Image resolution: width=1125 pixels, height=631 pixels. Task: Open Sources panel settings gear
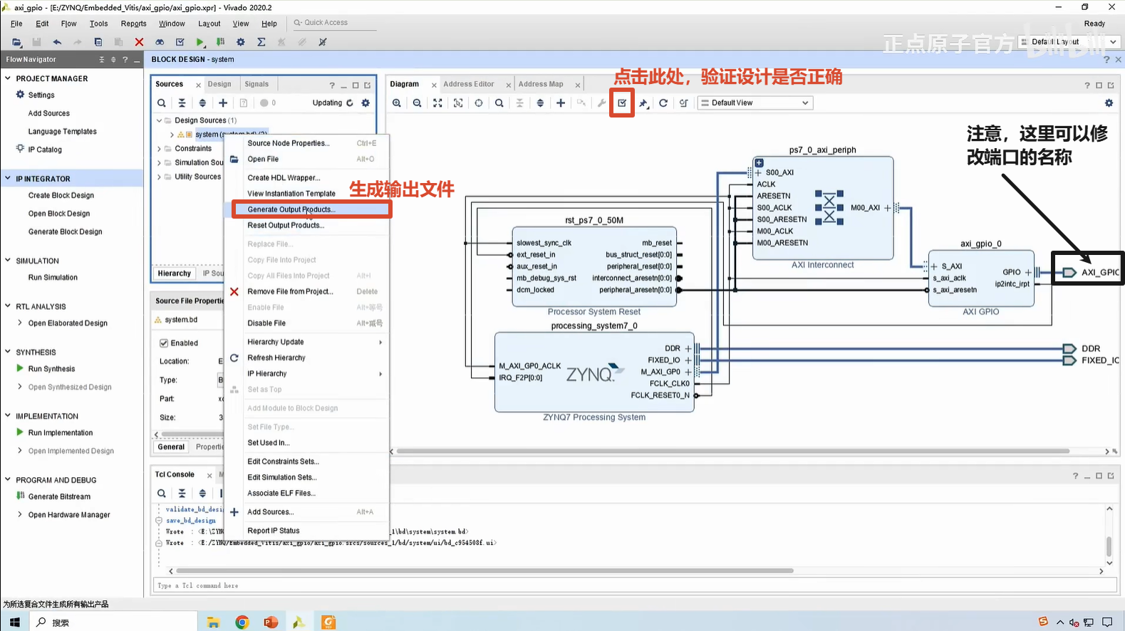click(x=366, y=103)
